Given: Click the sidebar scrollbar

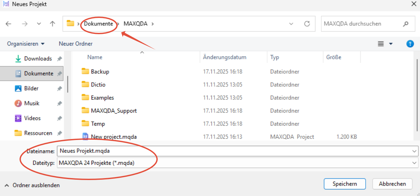Looking at the screenshot, I should click(67, 84).
